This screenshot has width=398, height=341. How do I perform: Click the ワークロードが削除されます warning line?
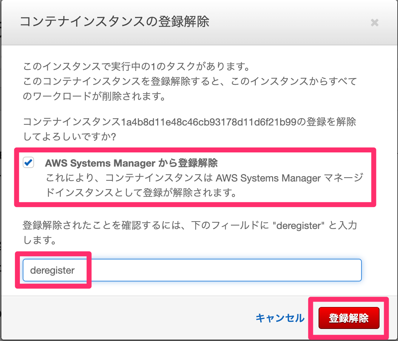pyautogui.click(x=94, y=97)
